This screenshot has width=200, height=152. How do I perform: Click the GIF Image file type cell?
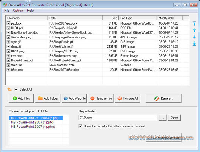click(x=127, y=42)
